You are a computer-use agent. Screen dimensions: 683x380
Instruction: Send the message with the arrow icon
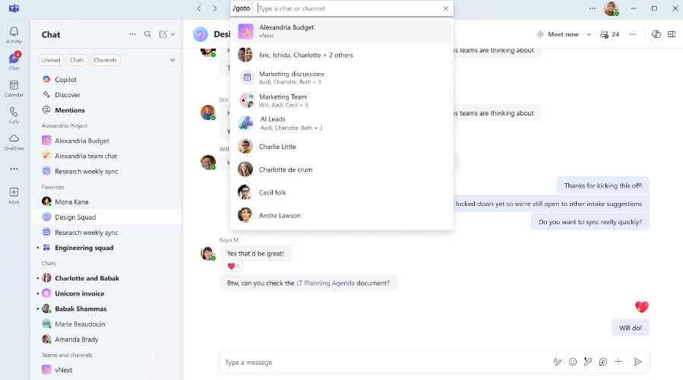(x=638, y=363)
